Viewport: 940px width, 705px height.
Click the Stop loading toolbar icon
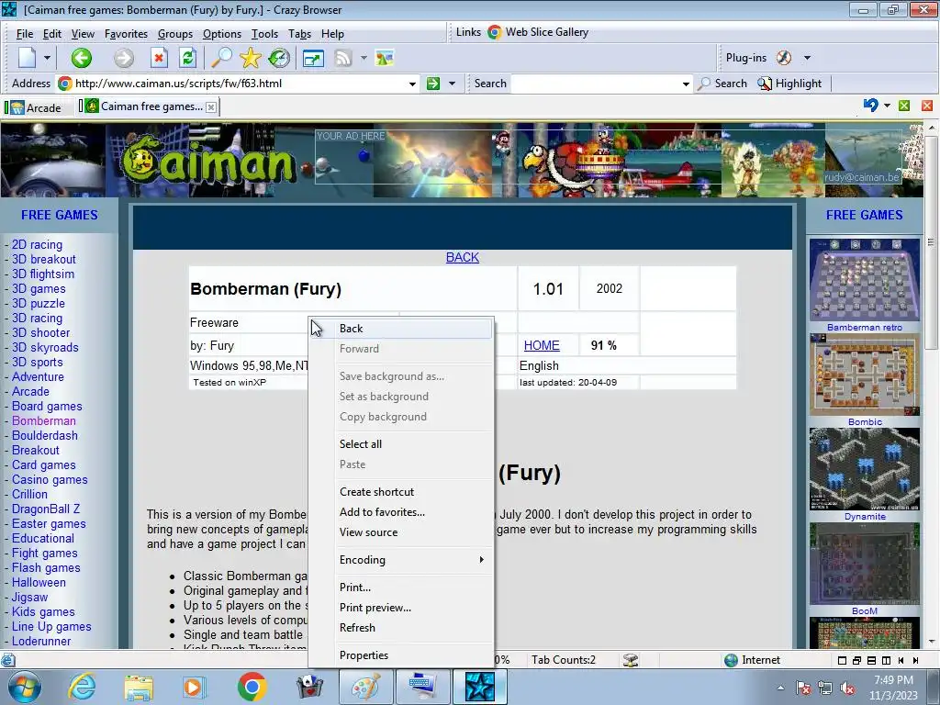[158, 58]
